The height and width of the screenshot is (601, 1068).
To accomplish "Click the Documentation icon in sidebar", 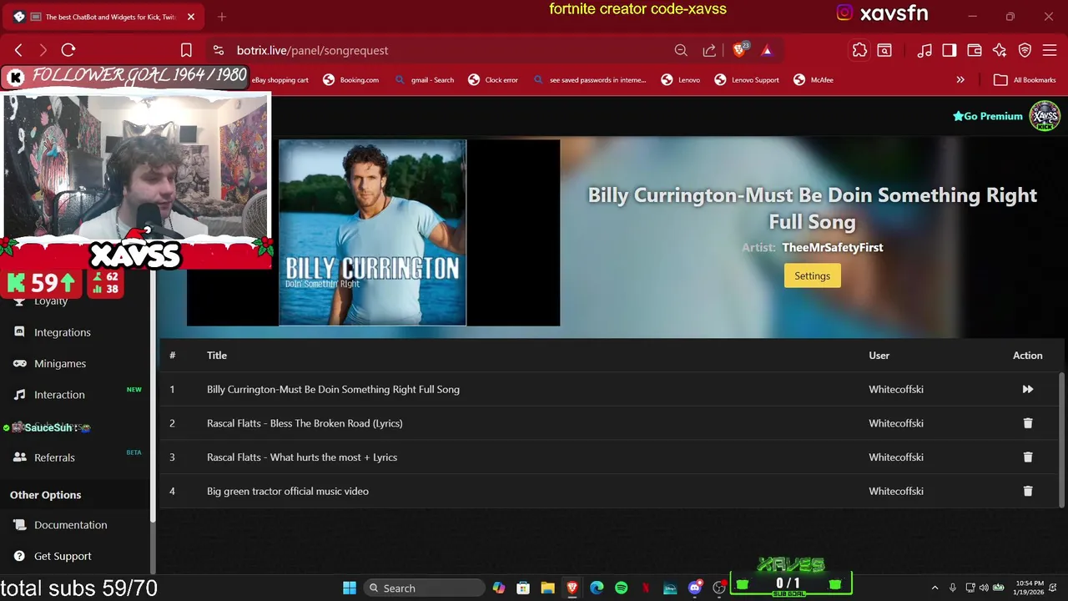I will pos(19,524).
